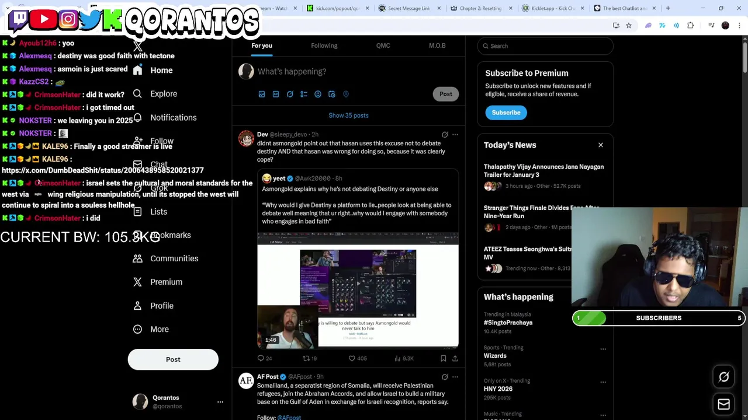
Task: Open more options on AF Post's post
Action: pyautogui.click(x=455, y=377)
